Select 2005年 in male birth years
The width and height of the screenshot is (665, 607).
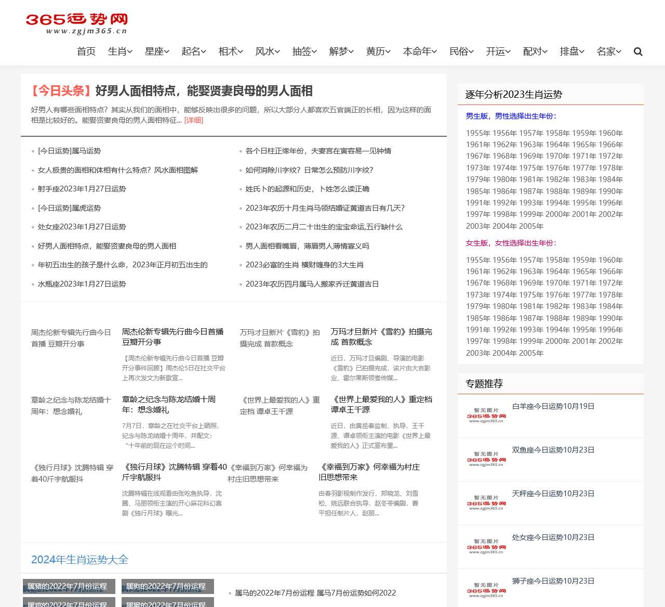coord(531,226)
